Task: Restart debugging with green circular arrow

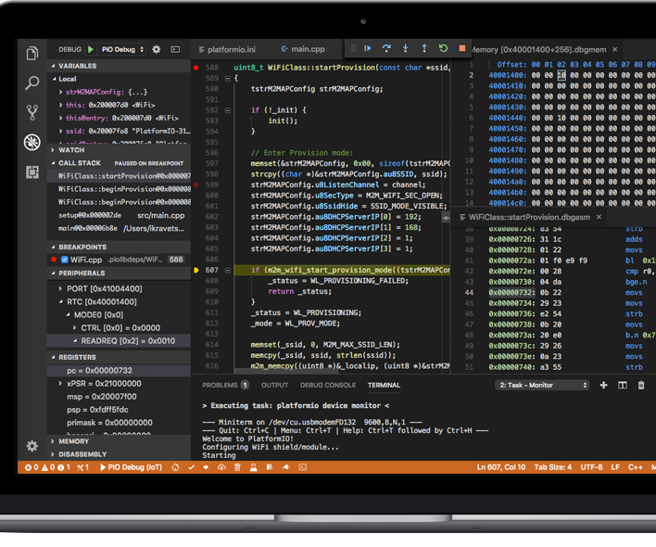Action: tap(444, 48)
